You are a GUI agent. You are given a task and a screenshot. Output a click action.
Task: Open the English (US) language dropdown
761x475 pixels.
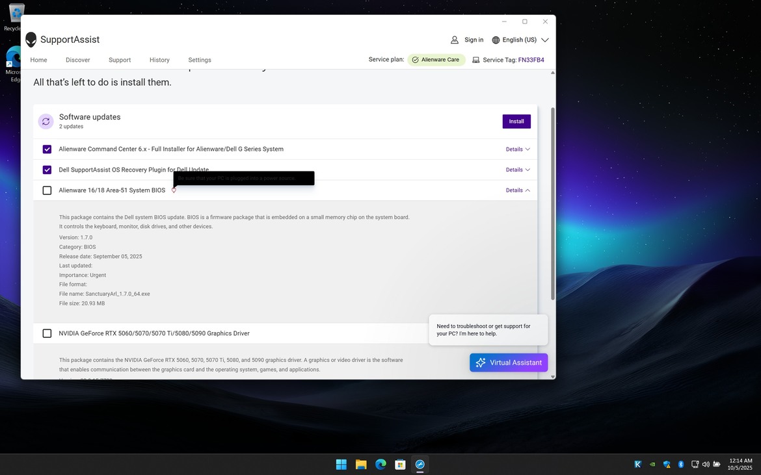click(x=545, y=40)
